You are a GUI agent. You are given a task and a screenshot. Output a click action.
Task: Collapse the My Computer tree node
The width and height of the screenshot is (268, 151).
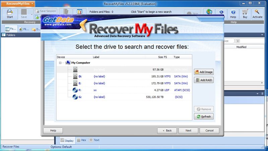(60, 63)
